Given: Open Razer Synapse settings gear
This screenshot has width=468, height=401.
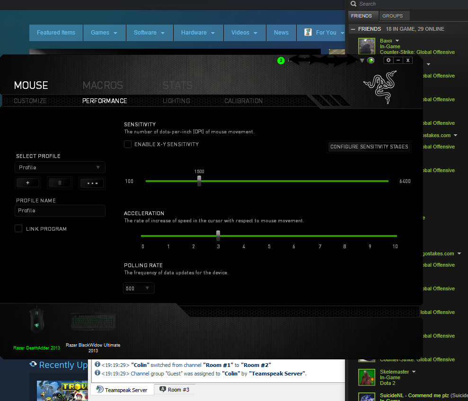Looking at the screenshot, I should tap(389, 60).
